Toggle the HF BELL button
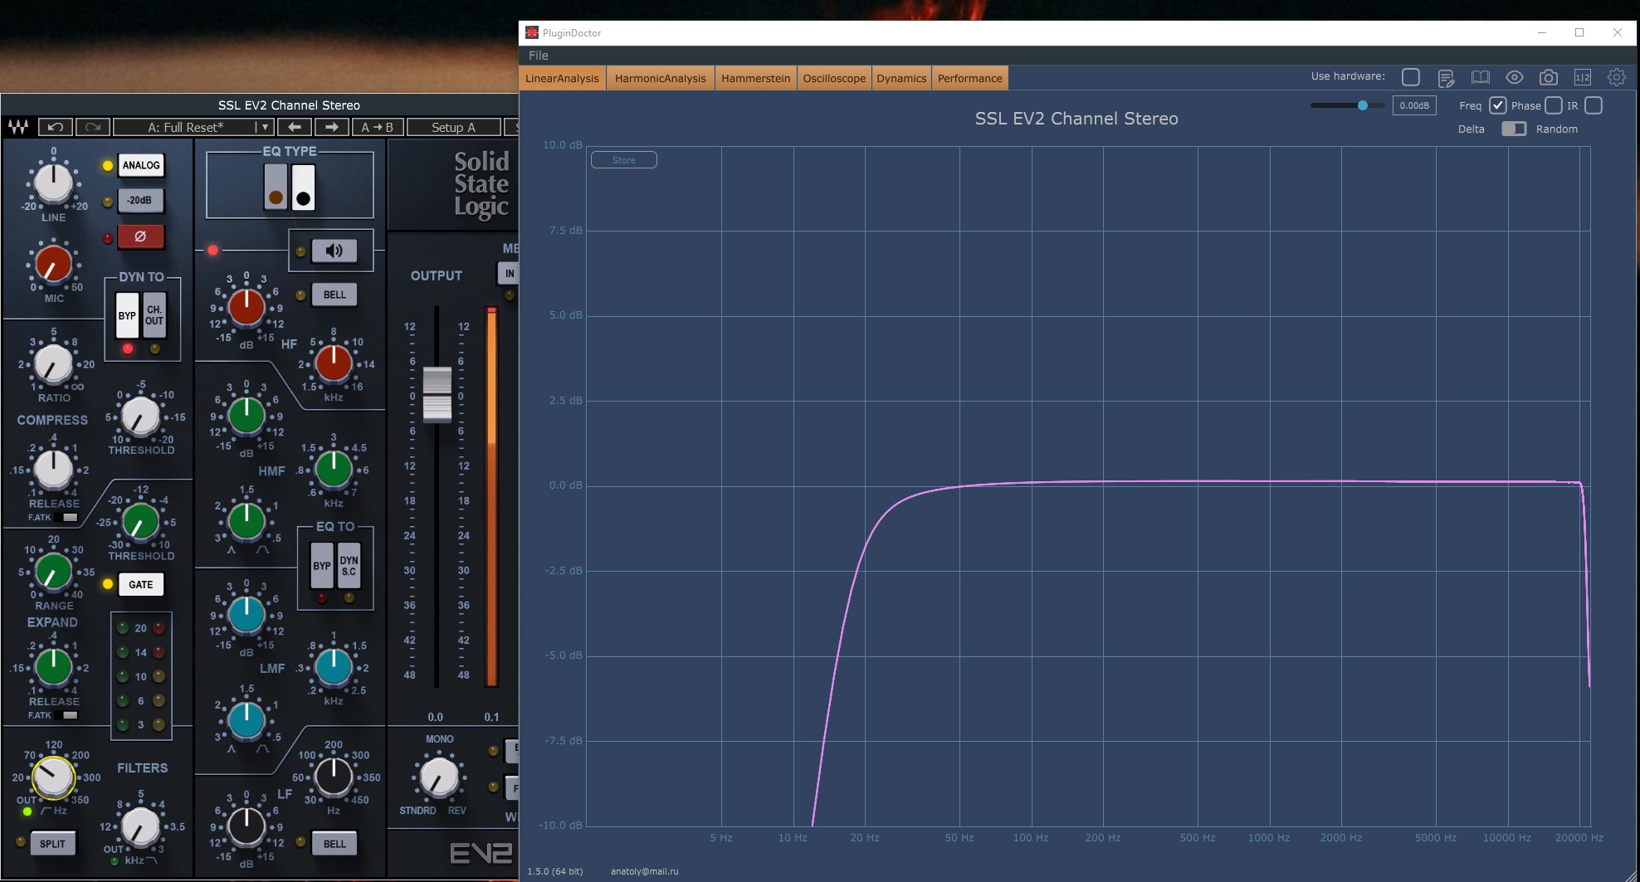This screenshot has width=1640, height=882. [x=334, y=295]
